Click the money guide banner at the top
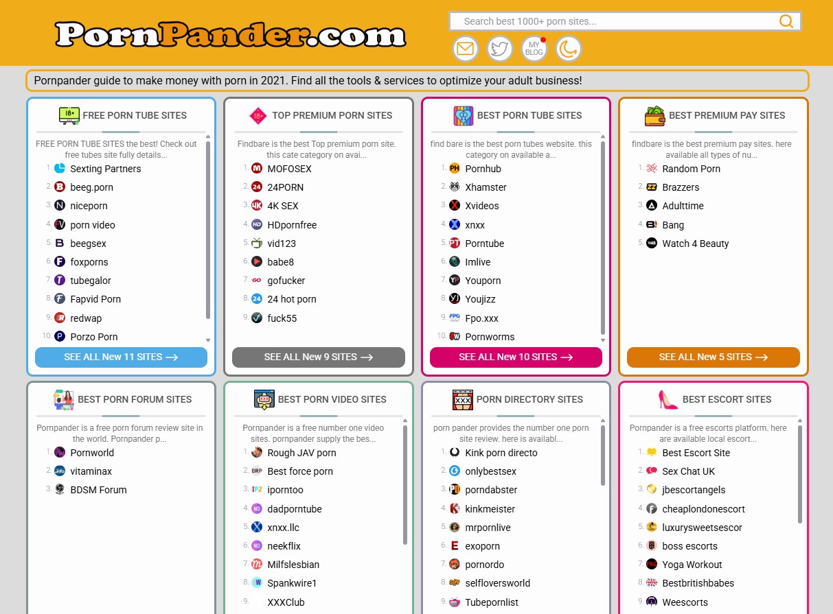Image resolution: width=833 pixels, height=614 pixels. coord(418,80)
